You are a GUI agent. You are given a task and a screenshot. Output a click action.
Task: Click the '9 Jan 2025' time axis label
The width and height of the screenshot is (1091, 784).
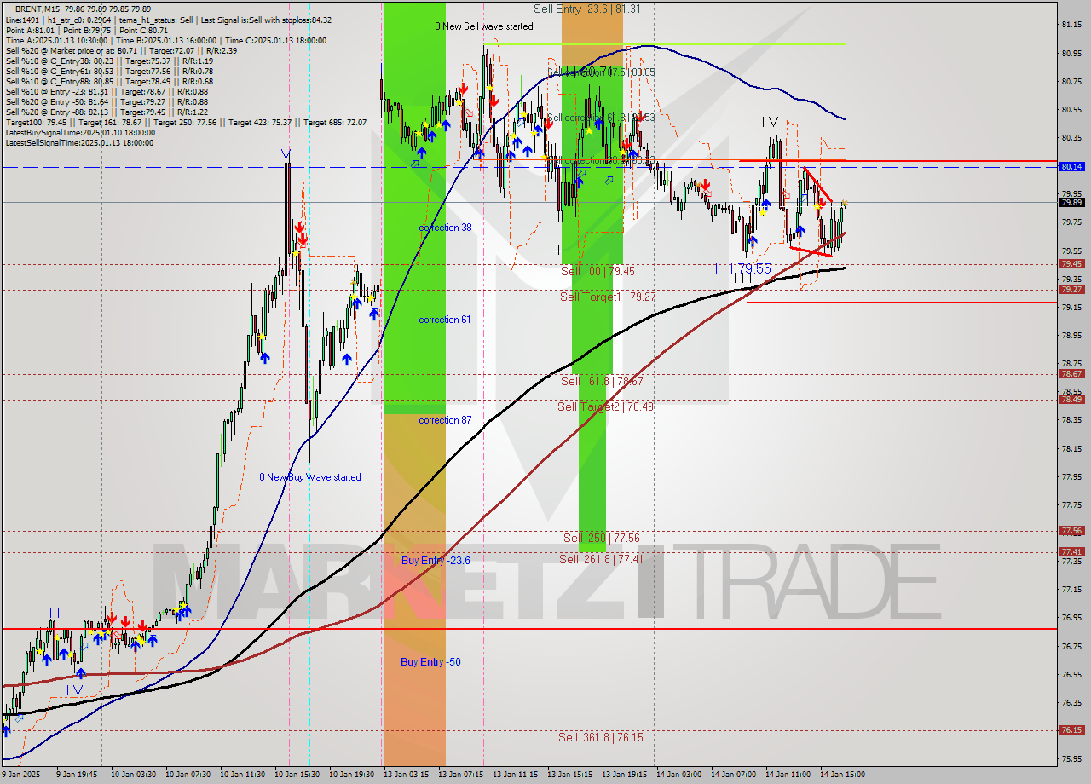pyautogui.click(x=22, y=775)
